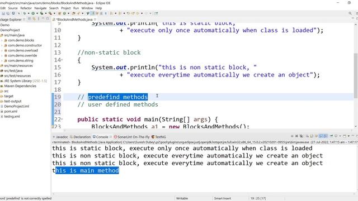Click Remove Launch icon in Console toolbar
Screen dimensions: 358x201
(x=296, y=136)
